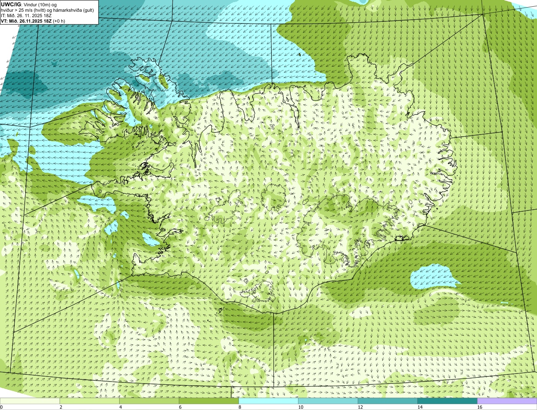Choose the 6–8 medium green legend swatch
The width and height of the screenshot is (537, 410).
coord(209,401)
